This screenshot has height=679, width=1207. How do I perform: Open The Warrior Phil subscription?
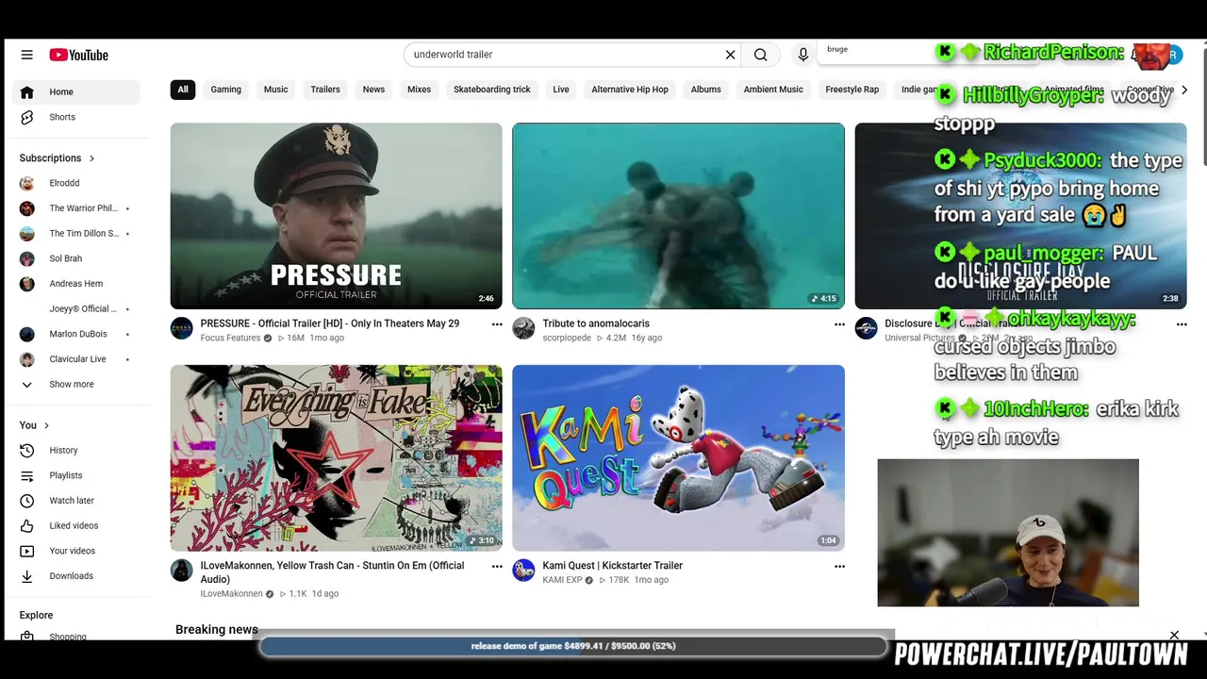[75, 208]
